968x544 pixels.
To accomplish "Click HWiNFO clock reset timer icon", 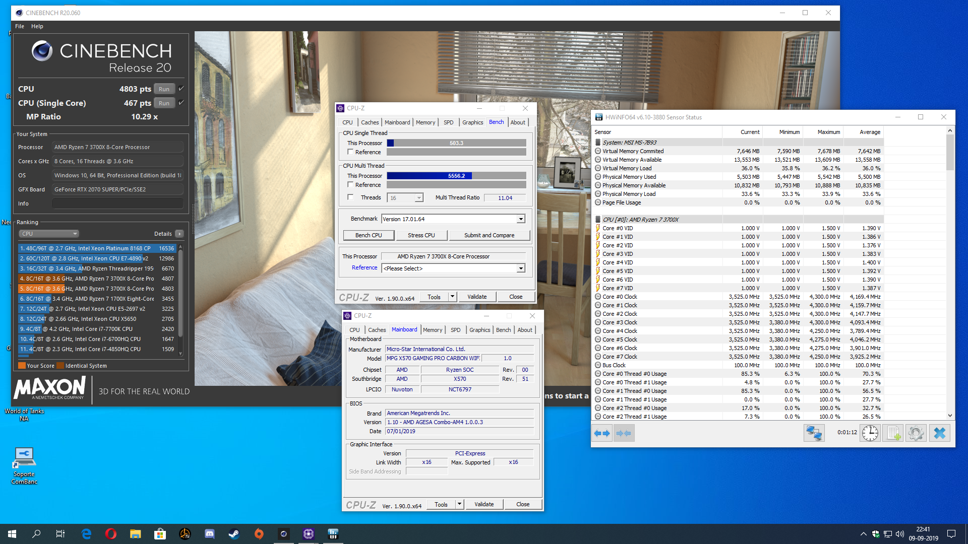I will click(x=870, y=433).
